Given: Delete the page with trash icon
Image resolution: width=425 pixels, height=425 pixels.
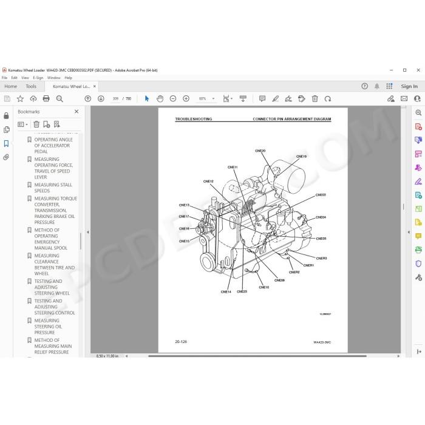Looking at the screenshot, I should point(314,98).
